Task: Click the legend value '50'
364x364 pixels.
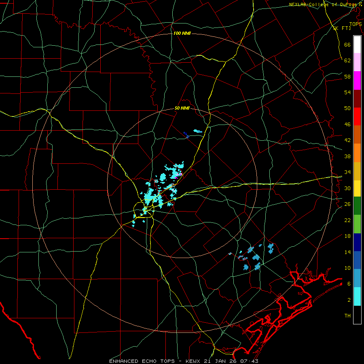Action: tap(347, 108)
